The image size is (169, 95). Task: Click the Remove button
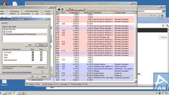pyautogui.click(x=42, y=45)
